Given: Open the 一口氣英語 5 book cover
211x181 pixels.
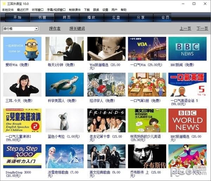Looking at the screenshot, I should tap(187, 85).
